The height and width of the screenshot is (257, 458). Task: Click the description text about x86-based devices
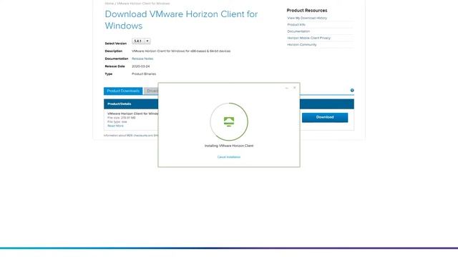(181, 51)
